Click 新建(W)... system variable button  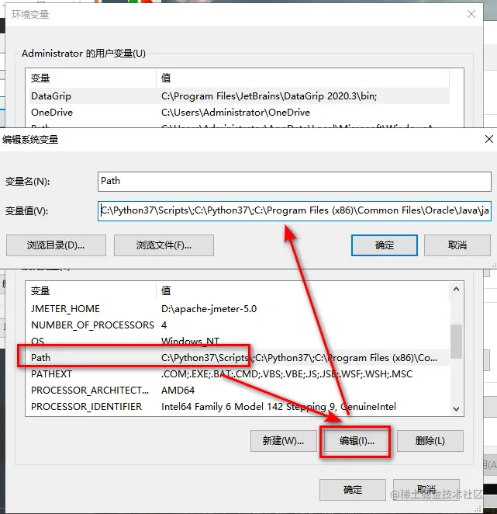(x=284, y=441)
